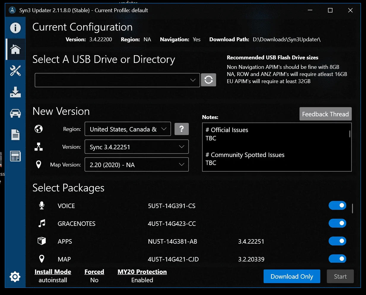Screen dimensions: 366x295
Task: Toggle the MAP package switch
Action: [x=338, y=259]
